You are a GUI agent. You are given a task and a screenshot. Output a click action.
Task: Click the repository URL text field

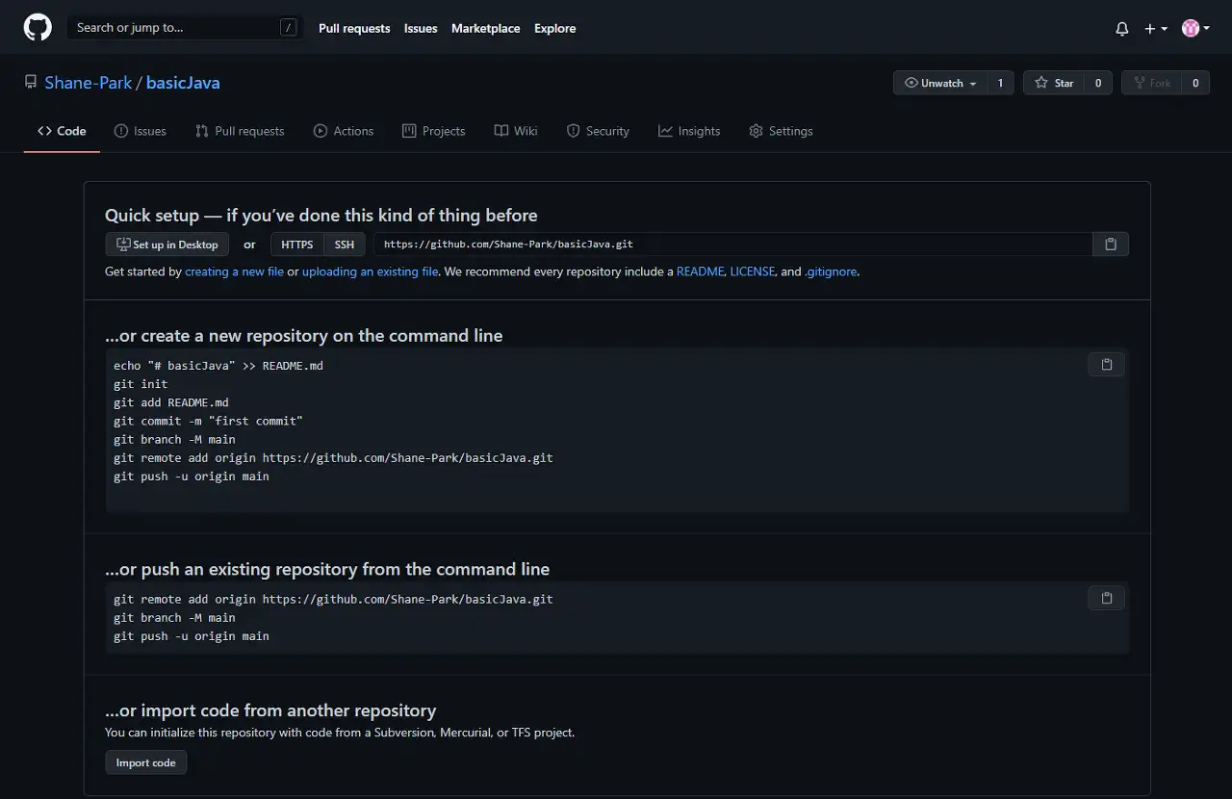point(733,245)
